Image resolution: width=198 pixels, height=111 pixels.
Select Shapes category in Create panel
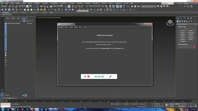pyautogui.click(x=180, y=21)
